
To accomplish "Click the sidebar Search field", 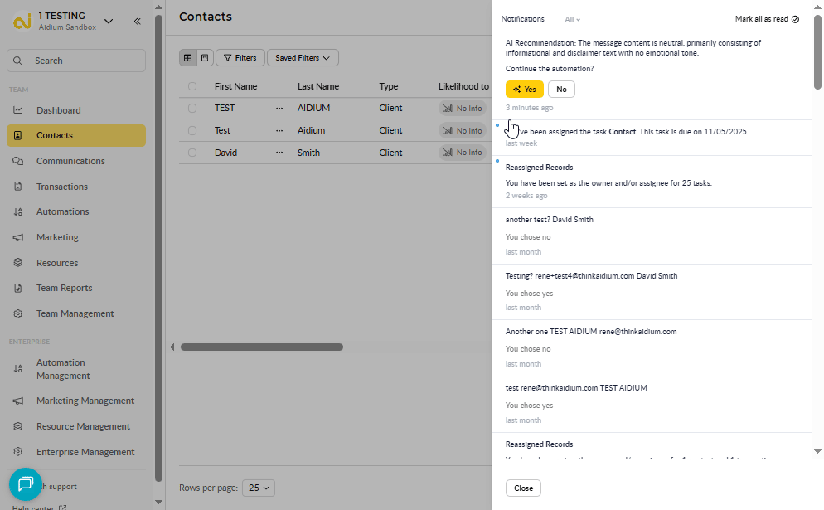I will (x=76, y=61).
